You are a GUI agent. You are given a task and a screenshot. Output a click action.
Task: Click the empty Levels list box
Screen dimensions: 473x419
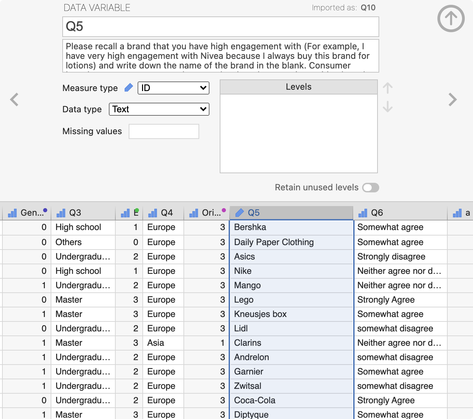pos(299,134)
